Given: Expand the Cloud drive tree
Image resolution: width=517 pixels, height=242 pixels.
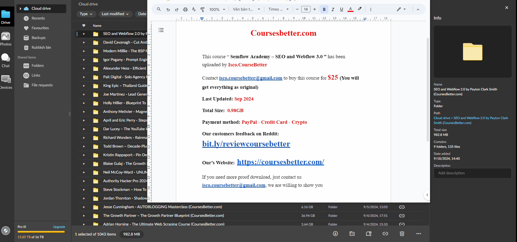Looking at the screenshot, I should click(20, 9).
